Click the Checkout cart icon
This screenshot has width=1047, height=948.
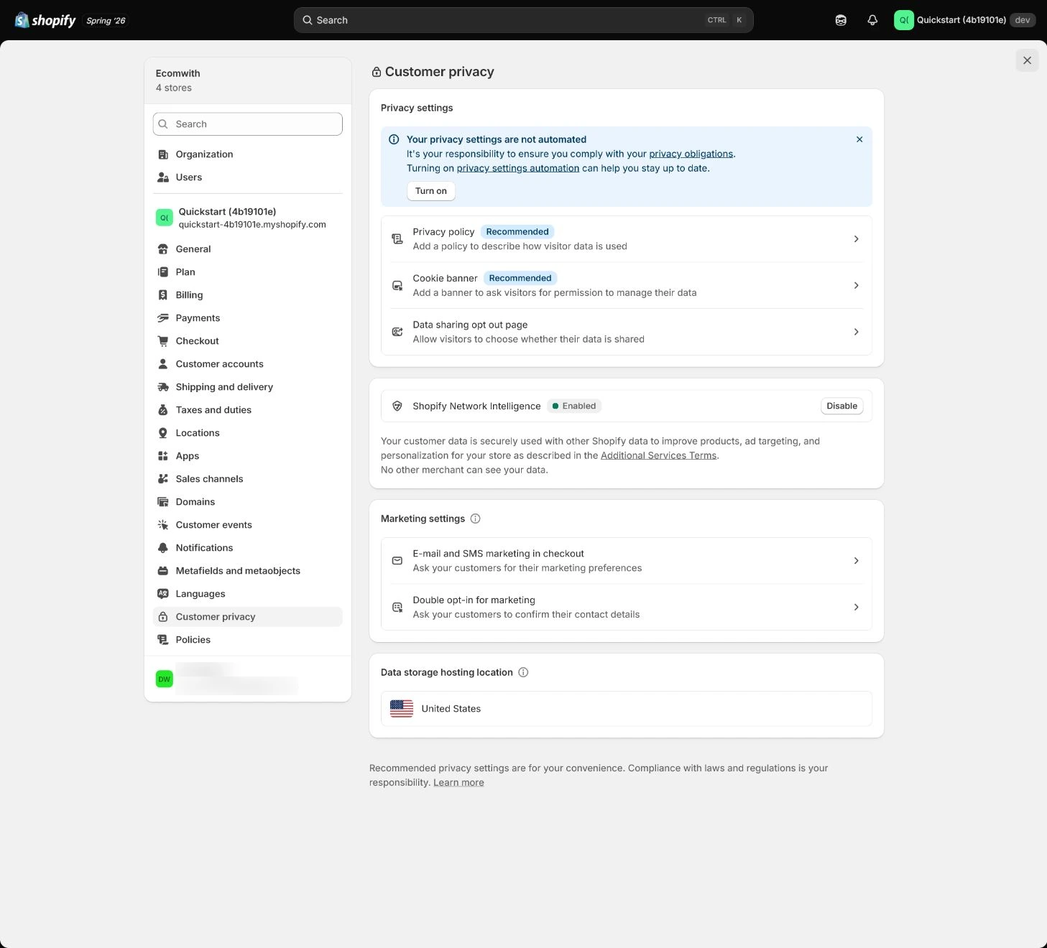coord(163,341)
